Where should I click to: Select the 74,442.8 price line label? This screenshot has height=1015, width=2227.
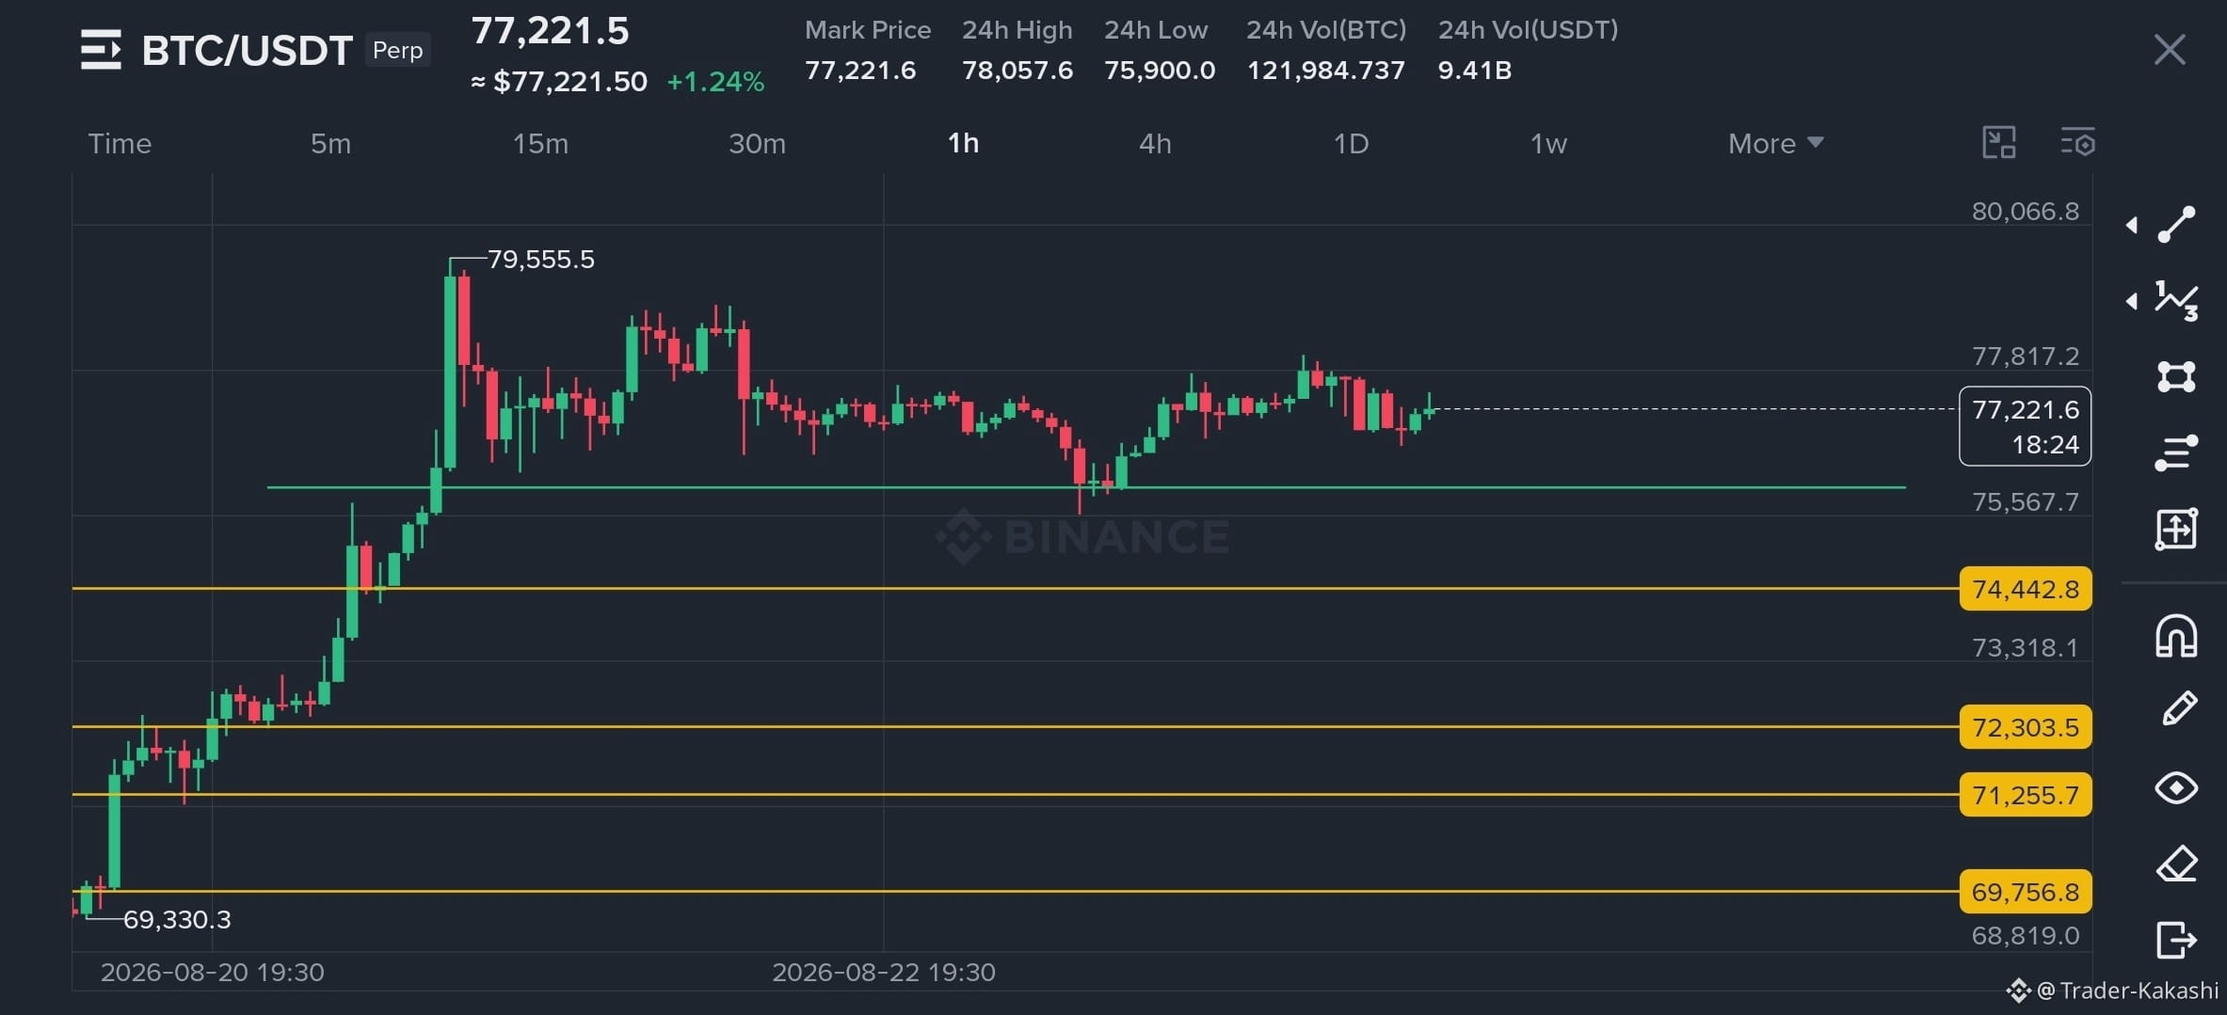2025,589
